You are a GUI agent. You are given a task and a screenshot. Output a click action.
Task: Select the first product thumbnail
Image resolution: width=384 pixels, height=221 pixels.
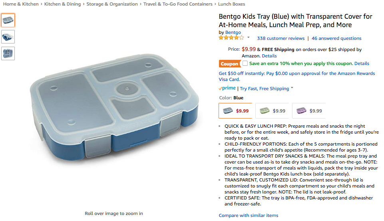pos(8,20)
